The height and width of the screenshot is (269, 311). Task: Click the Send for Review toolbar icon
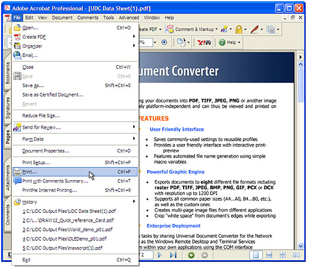click(x=225, y=30)
